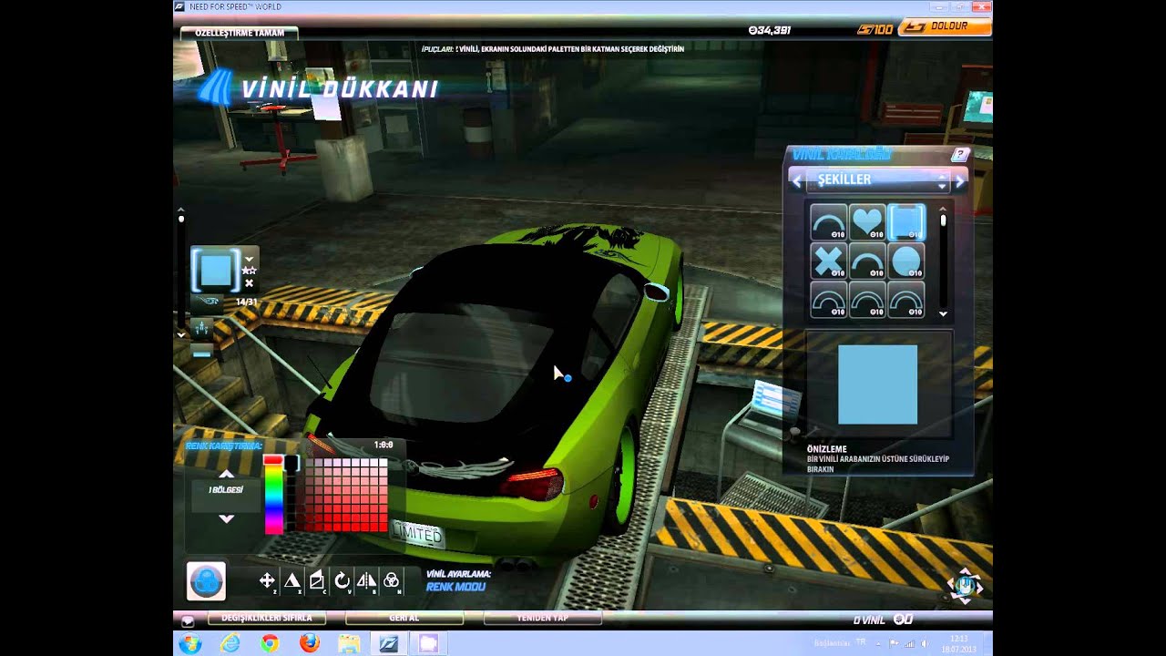Select the scale vinyl tool
Screen dimensions: 1166x656
[x=292, y=580]
